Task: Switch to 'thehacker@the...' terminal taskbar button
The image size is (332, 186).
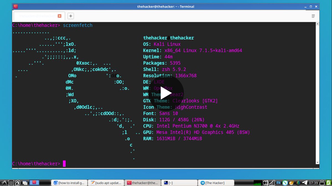Action: [143, 183]
